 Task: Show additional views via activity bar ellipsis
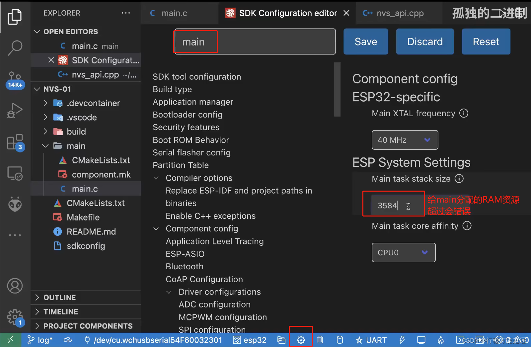click(x=15, y=235)
